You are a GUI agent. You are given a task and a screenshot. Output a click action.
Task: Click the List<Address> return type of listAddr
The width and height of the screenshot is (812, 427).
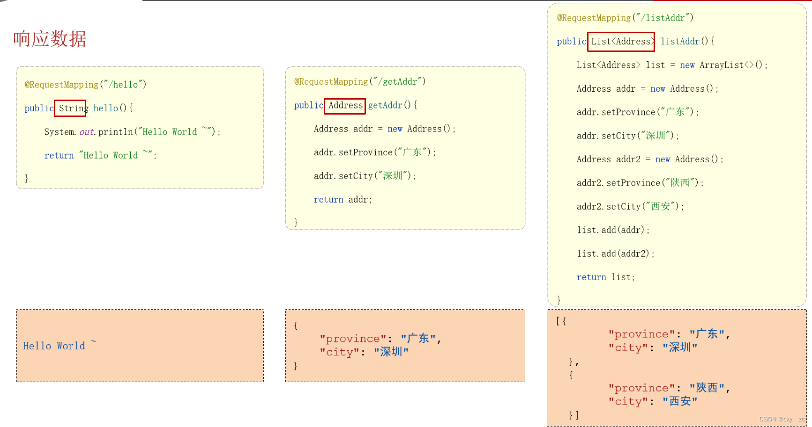coord(621,42)
